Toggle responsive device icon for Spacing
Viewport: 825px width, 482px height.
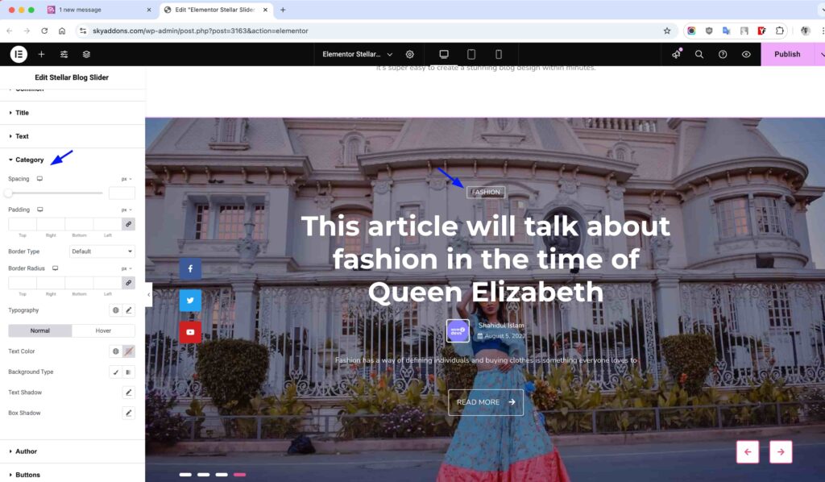click(39, 179)
